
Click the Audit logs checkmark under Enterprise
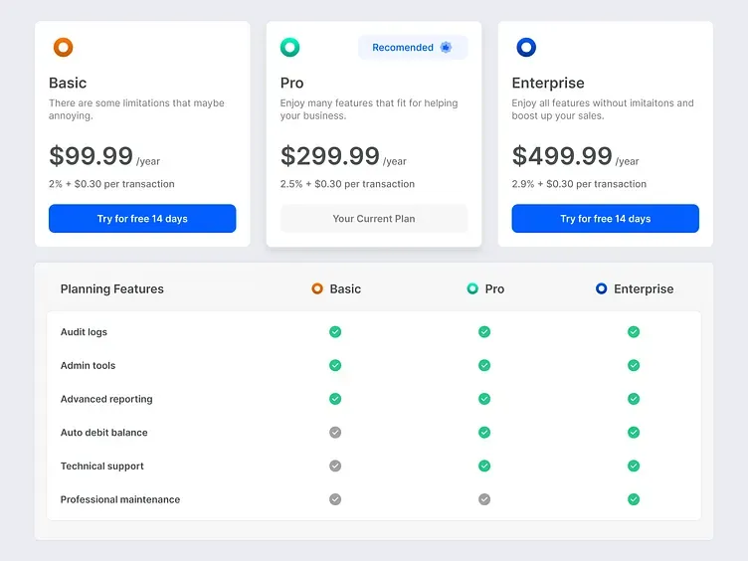pos(634,331)
